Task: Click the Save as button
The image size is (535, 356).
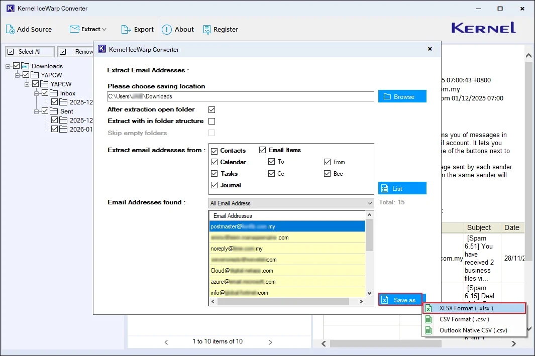Action: 402,300
